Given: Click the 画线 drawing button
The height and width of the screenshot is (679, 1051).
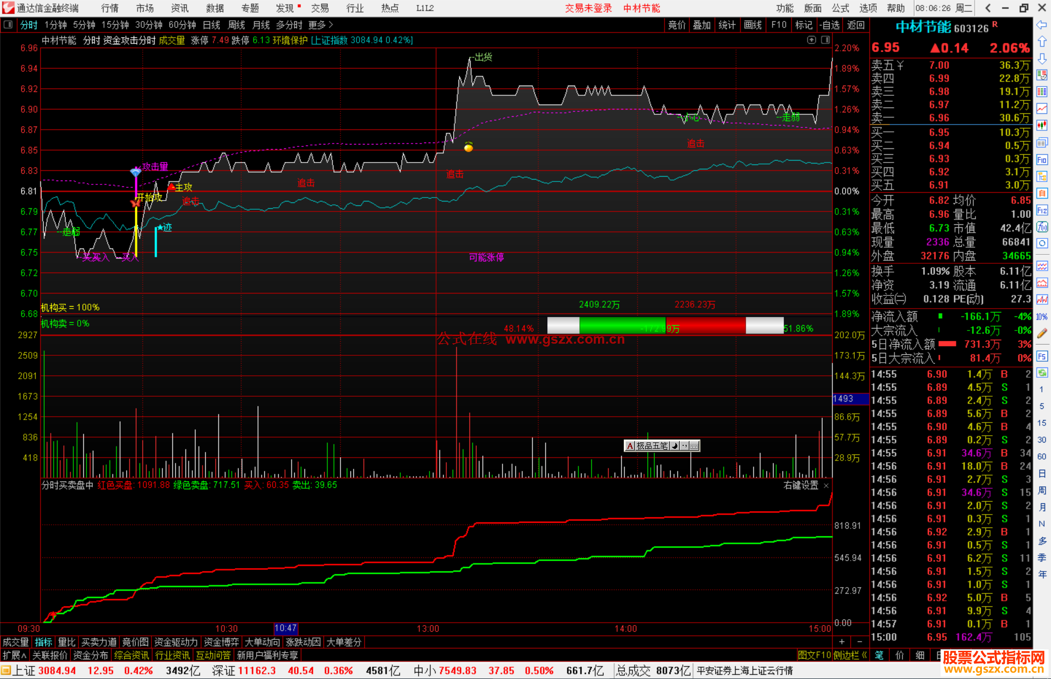Looking at the screenshot, I should 753,25.
